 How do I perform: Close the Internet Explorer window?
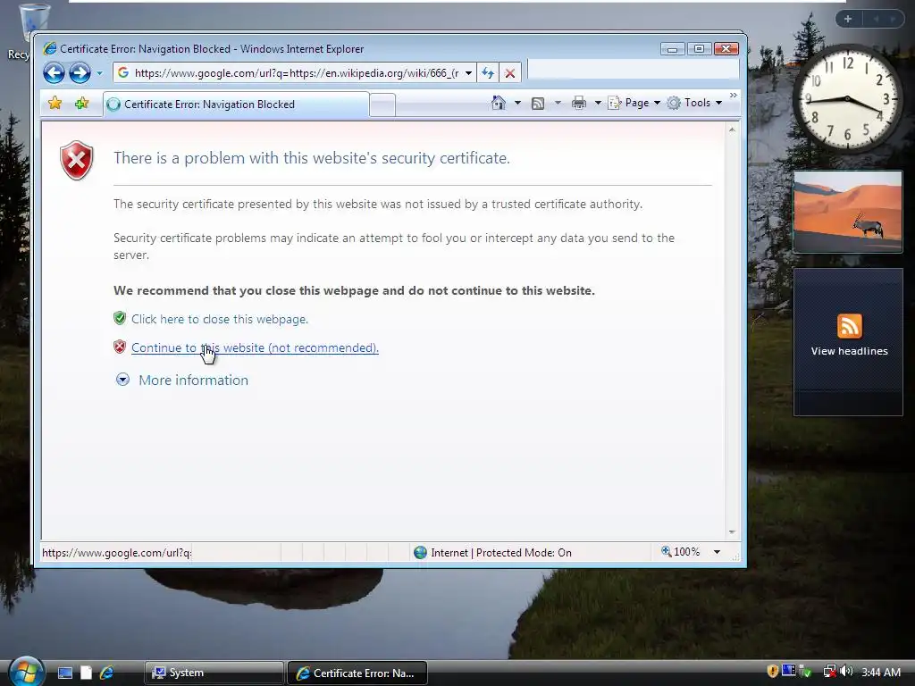(x=726, y=49)
